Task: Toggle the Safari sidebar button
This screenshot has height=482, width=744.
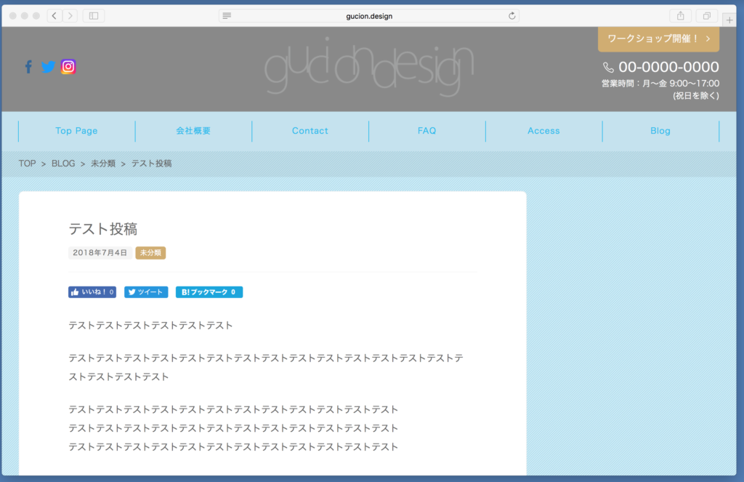Action: (94, 16)
